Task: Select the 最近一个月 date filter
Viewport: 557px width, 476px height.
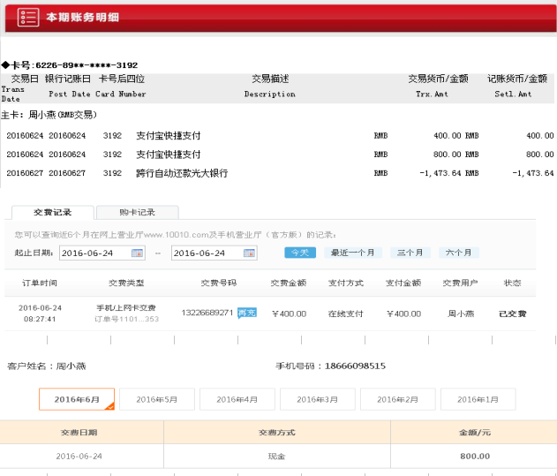Action: point(353,253)
